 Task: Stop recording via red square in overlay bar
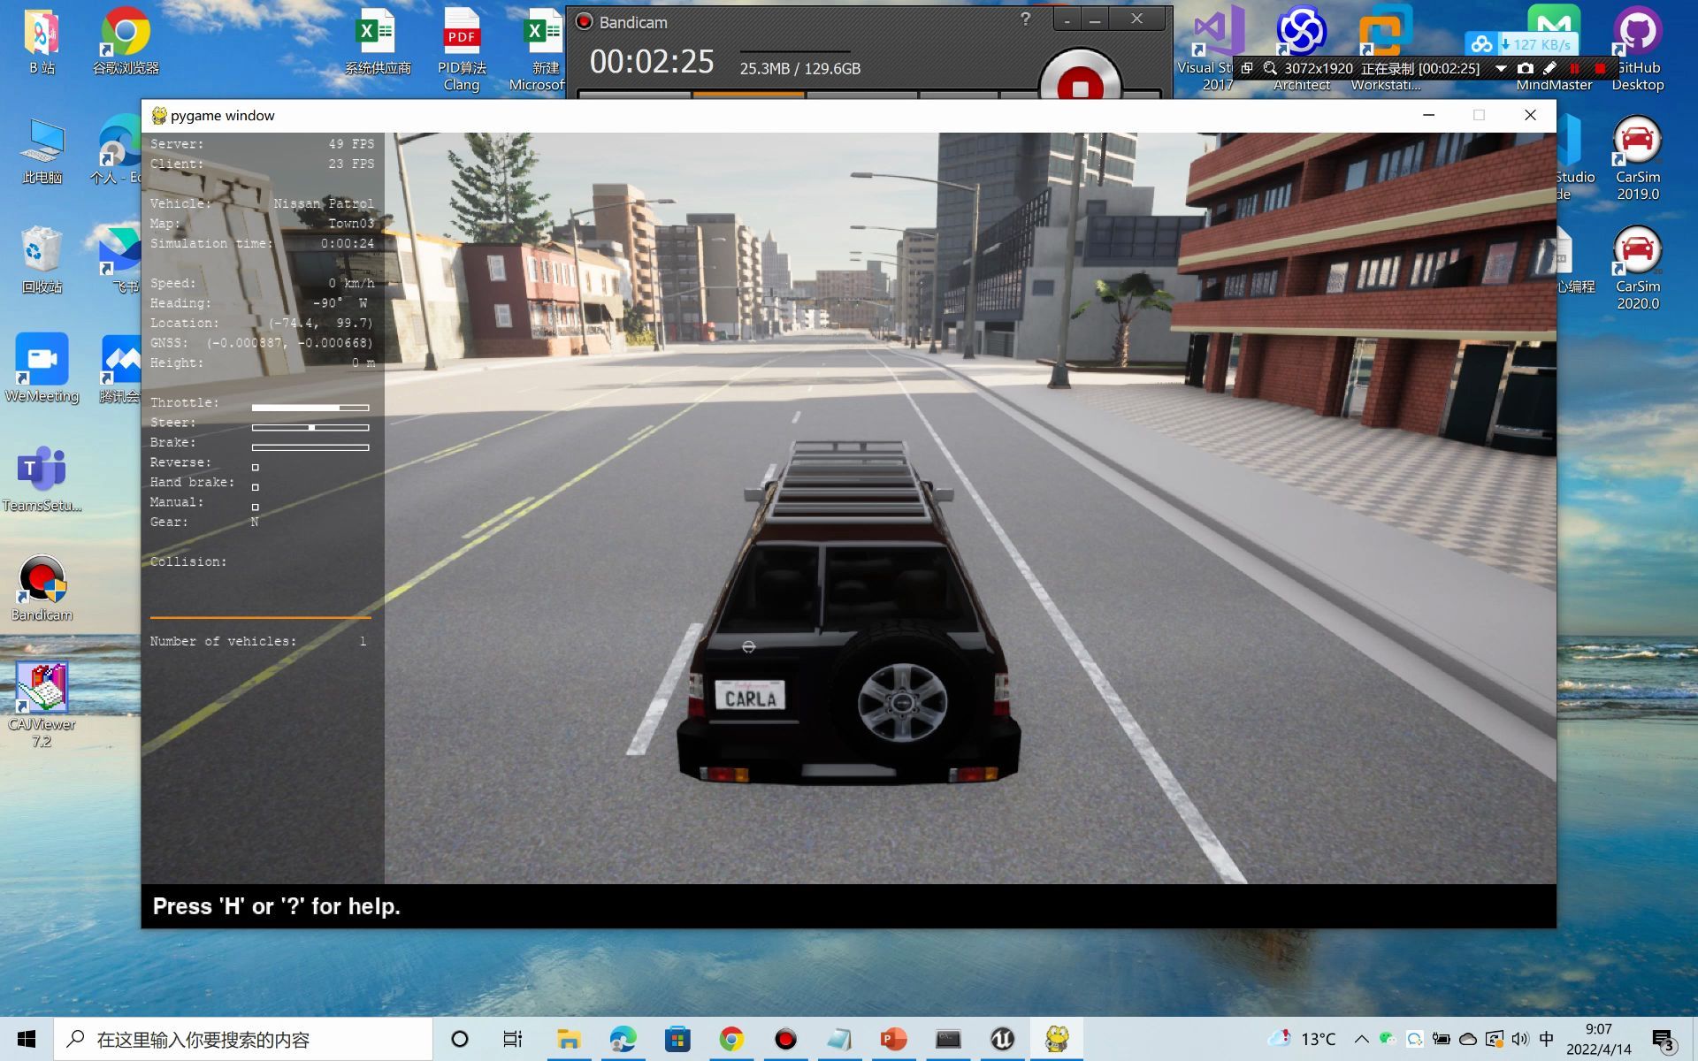(1600, 68)
